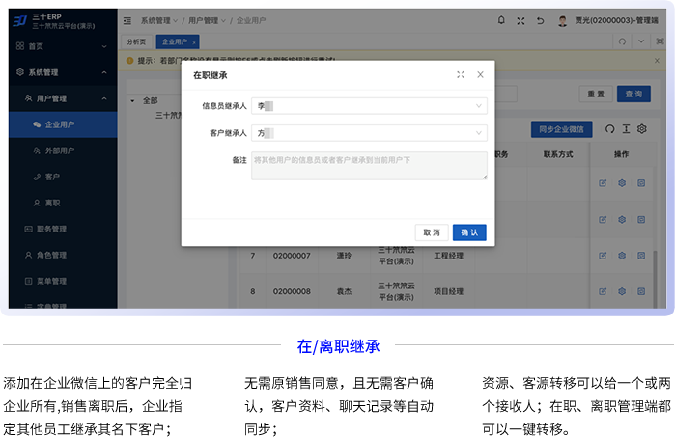Click the refresh icon above the table
Image resolution: width=675 pixels, height=437 pixels.
[609, 129]
